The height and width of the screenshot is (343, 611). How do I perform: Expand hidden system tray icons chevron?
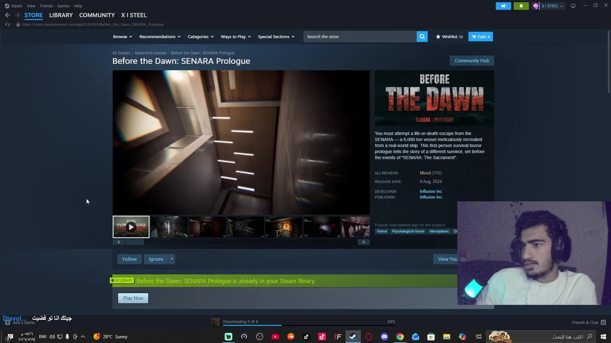click(x=83, y=337)
